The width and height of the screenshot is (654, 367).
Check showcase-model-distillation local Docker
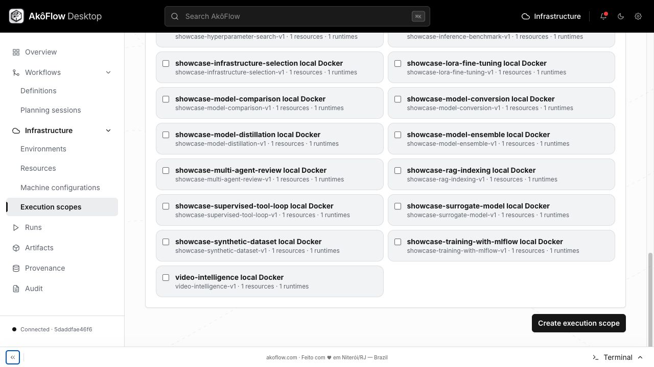click(166, 135)
